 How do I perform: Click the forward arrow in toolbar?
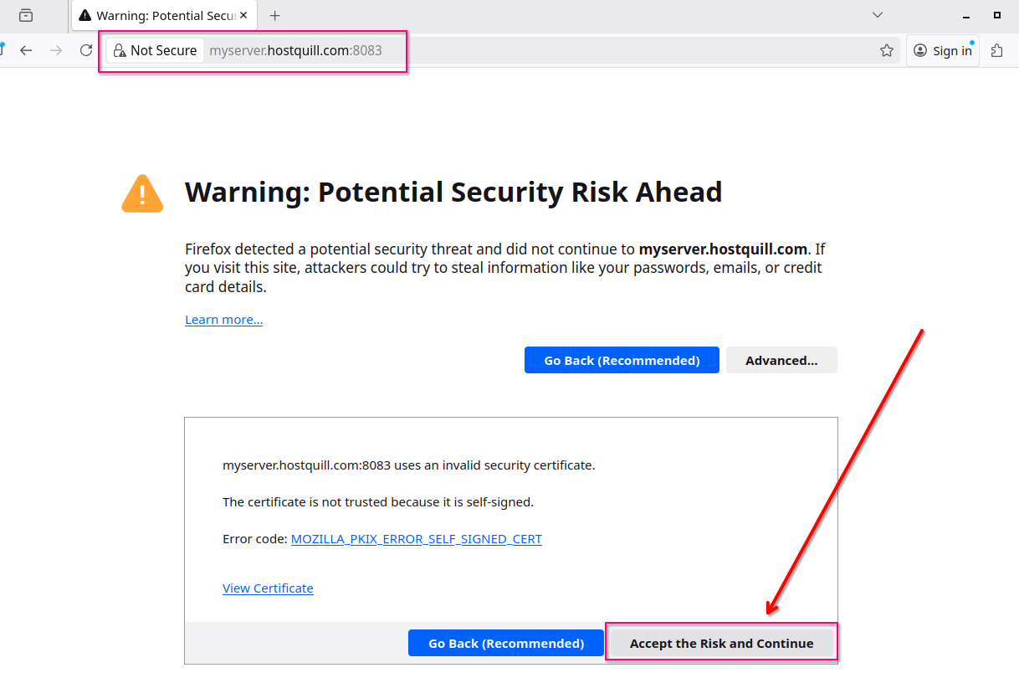[56, 50]
